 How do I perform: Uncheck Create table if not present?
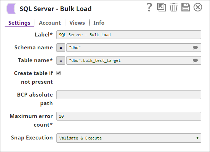[59, 73]
